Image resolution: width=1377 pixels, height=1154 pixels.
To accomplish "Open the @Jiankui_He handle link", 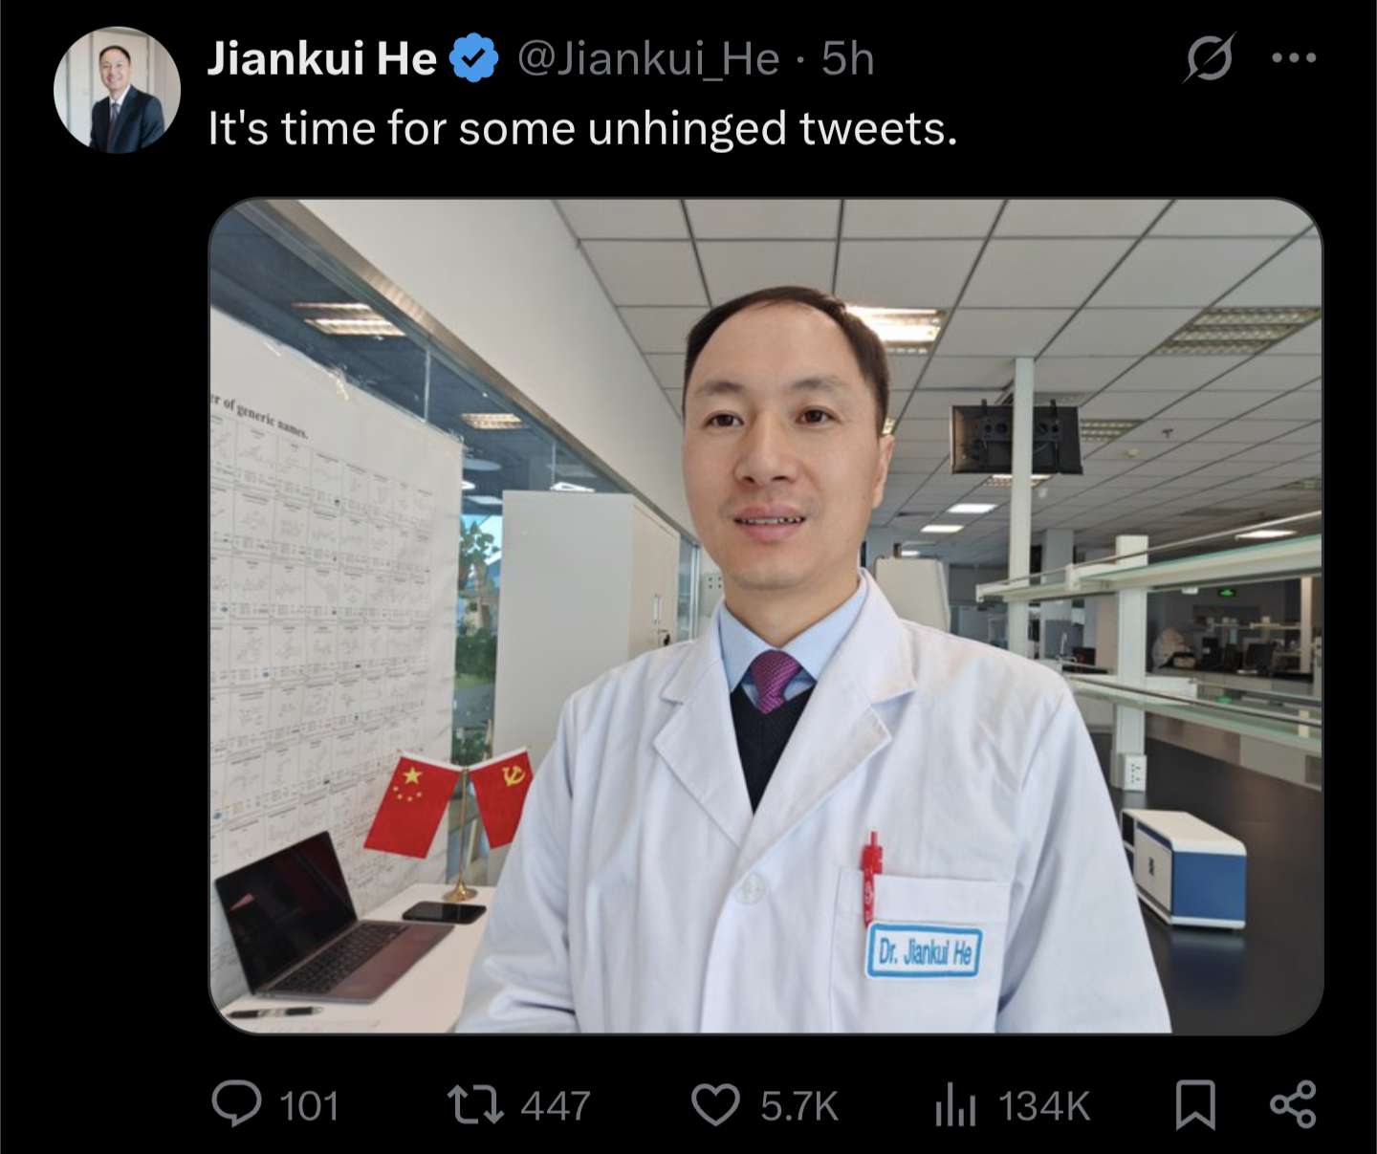I will pyautogui.click(x=648, y=58).
